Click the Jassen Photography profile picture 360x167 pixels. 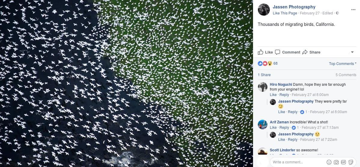(264, 10)
